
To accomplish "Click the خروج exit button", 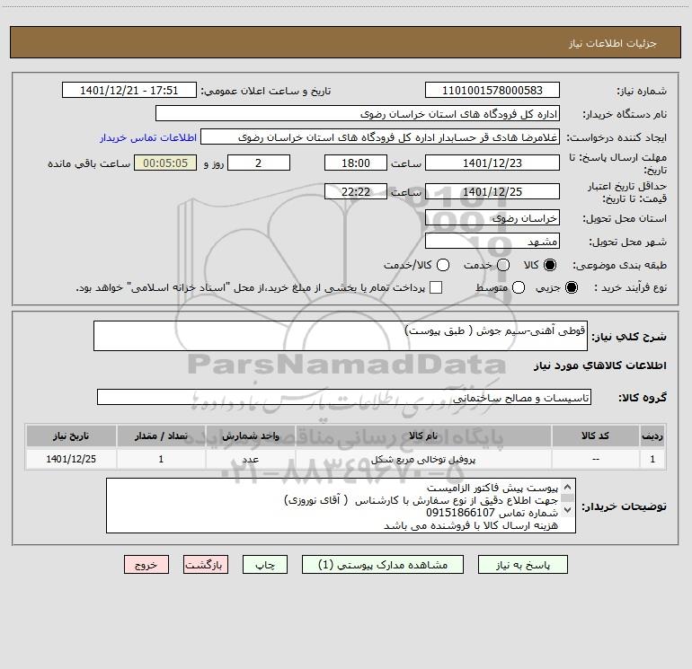I will 146,565.
